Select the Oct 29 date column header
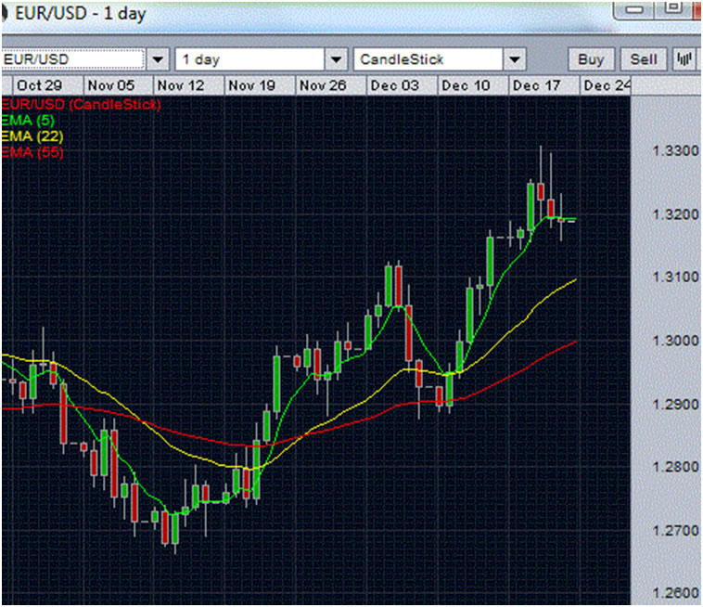The height and width of the screenshot is (607, 703). (48, 85)
